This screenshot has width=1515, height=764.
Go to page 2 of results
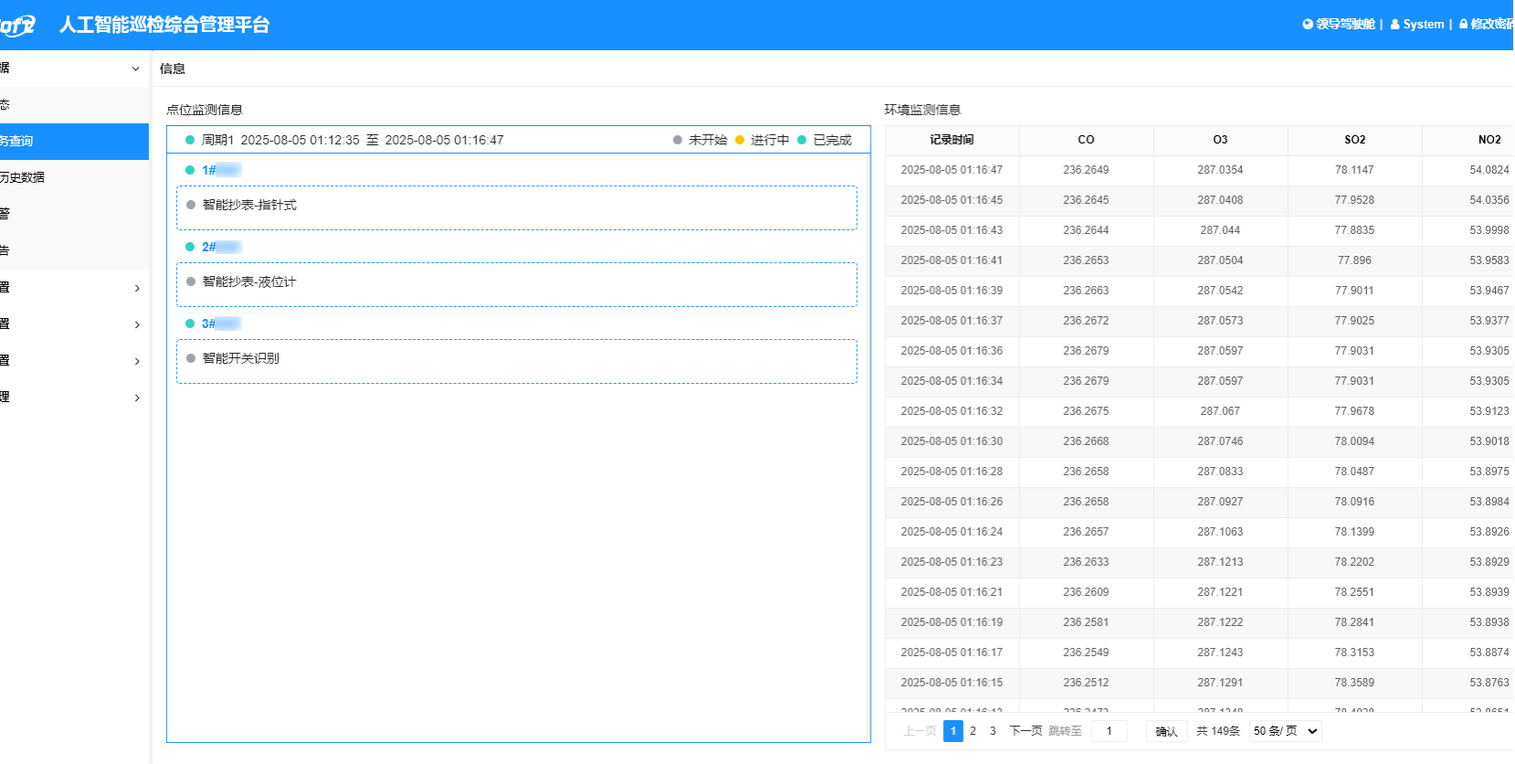click(973, 731)
